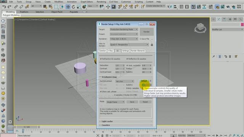The height and width of the screenshot is (137, 244).
Task: Click the Bind to Space Warp icon
Action: click(27, 7)
